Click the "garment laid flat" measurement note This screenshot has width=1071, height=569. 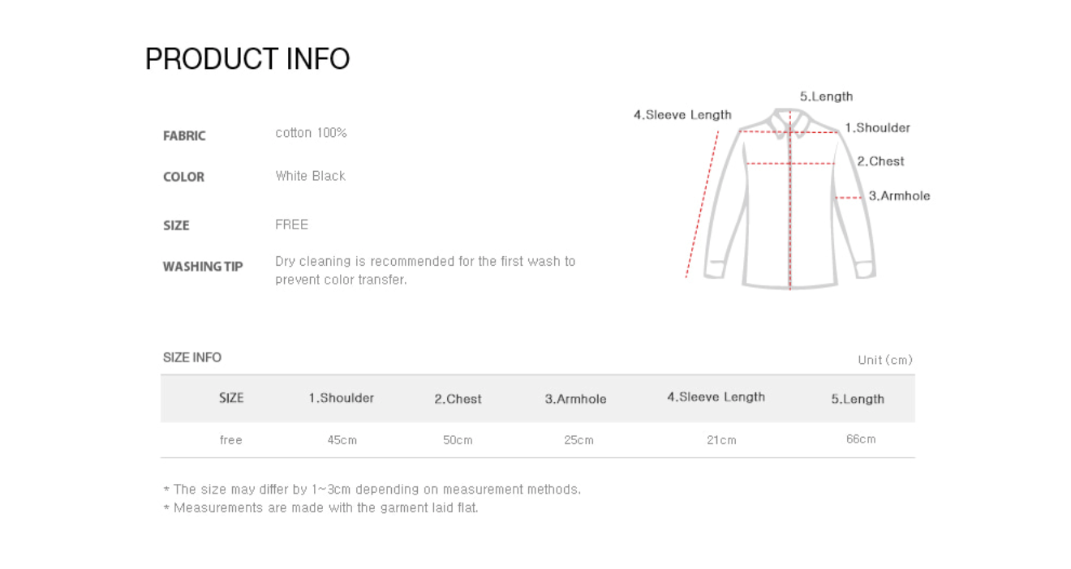click(x=320, y=508)
